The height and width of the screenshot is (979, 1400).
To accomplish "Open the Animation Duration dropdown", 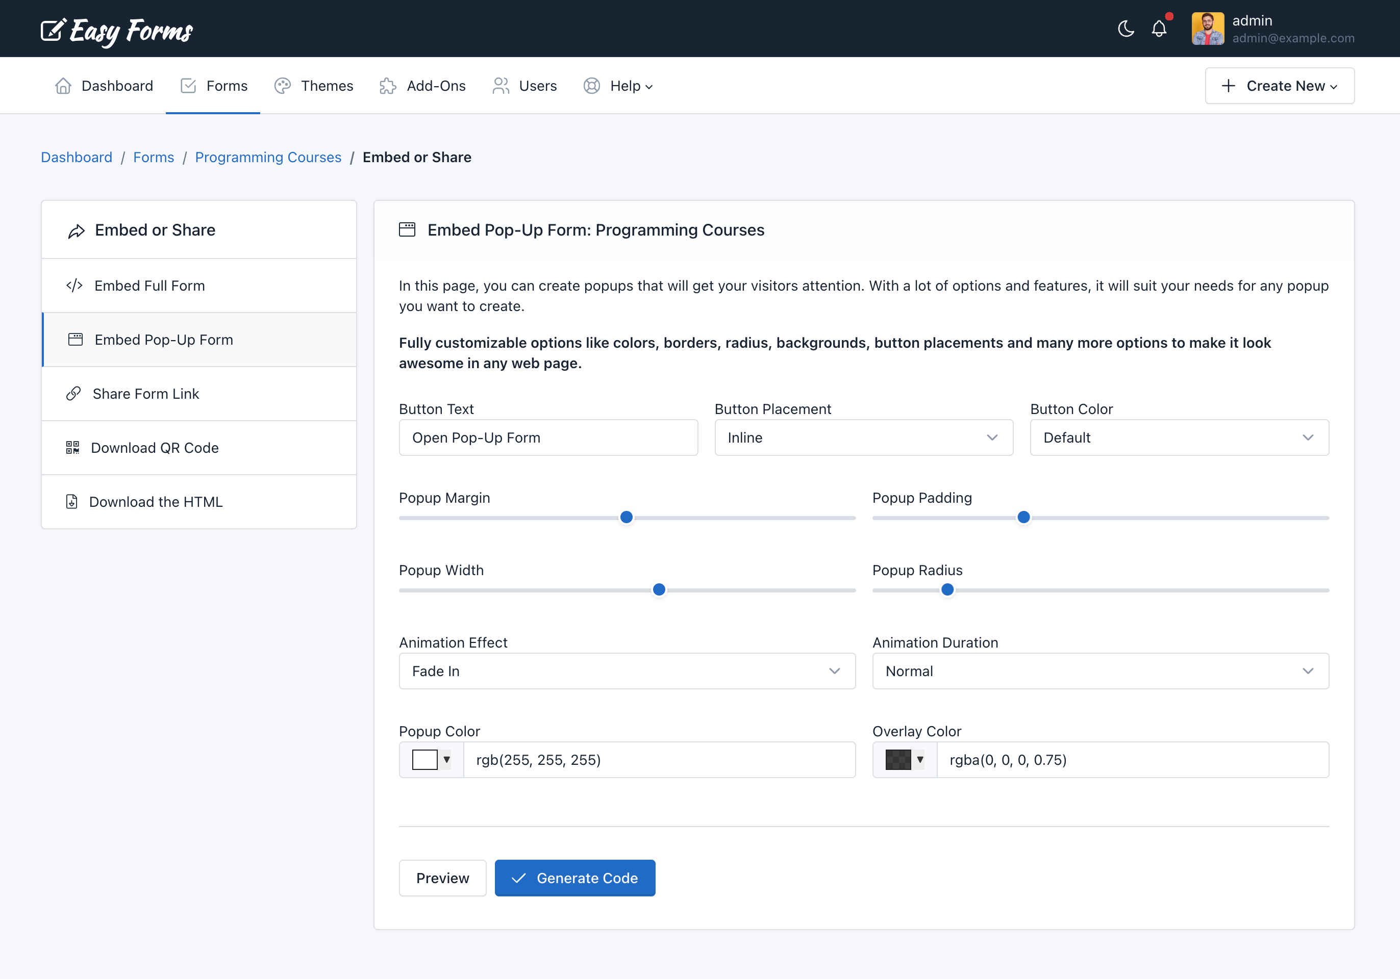I will [1101, 671].
